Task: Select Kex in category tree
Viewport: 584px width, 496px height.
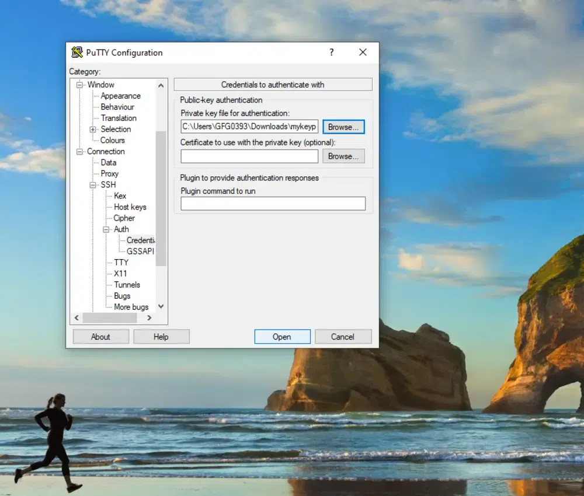Action: [120, 196]
